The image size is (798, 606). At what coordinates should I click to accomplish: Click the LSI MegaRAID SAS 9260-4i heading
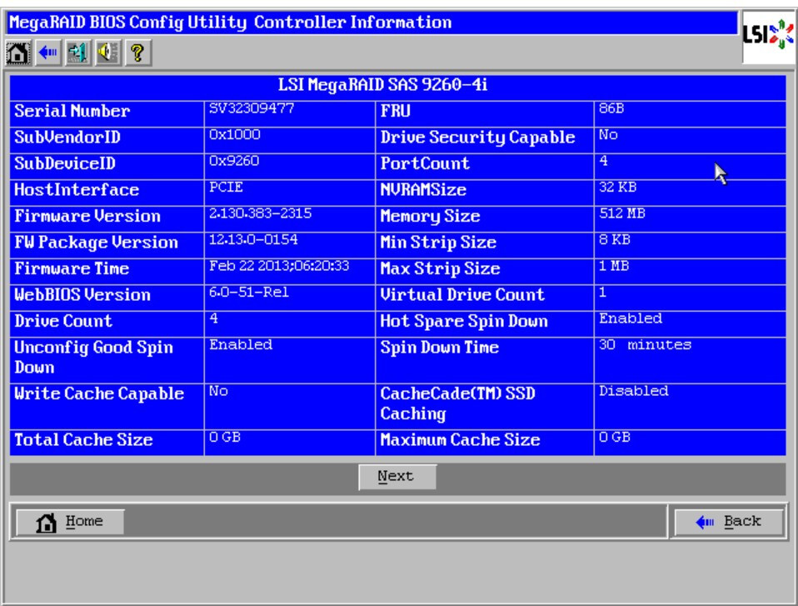382,84
